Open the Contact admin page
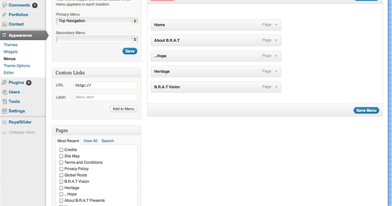This screenshot has width=392, height=206. (x=16, y=24)
